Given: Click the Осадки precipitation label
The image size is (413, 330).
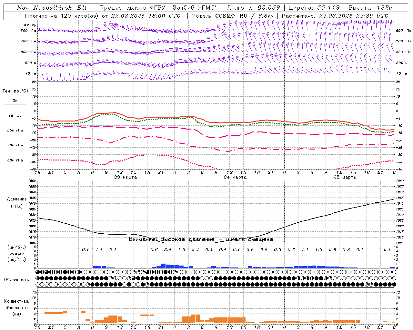Looking at the screenshot, I should [17, 254].
